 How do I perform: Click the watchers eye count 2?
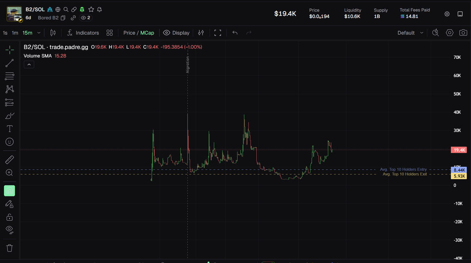pos(85,18)
